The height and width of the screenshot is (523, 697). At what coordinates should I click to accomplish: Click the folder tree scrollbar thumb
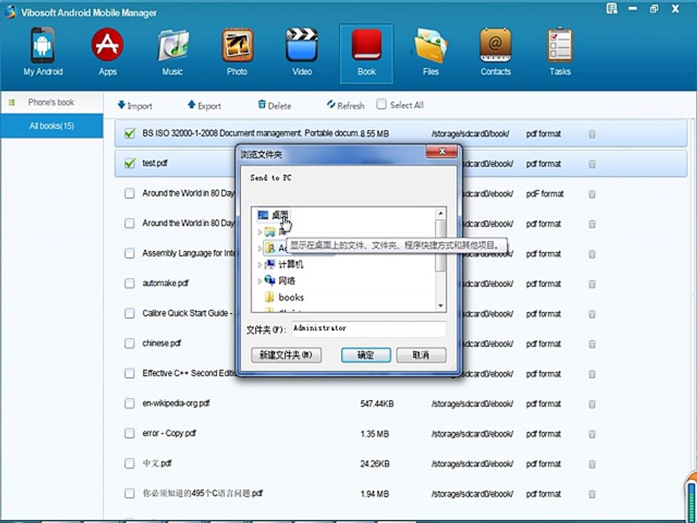pyautogui.click(x=441, y=246)
